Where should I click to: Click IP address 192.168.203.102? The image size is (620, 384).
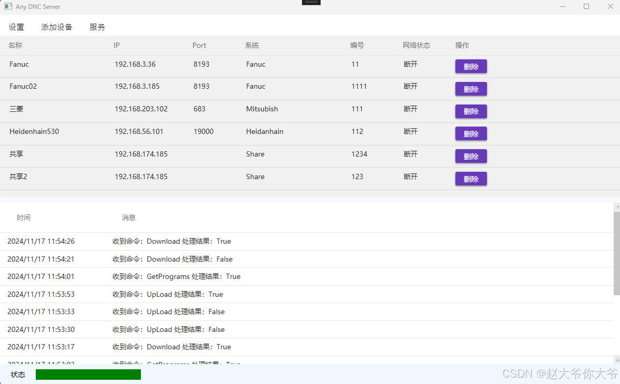click(141, 109)
